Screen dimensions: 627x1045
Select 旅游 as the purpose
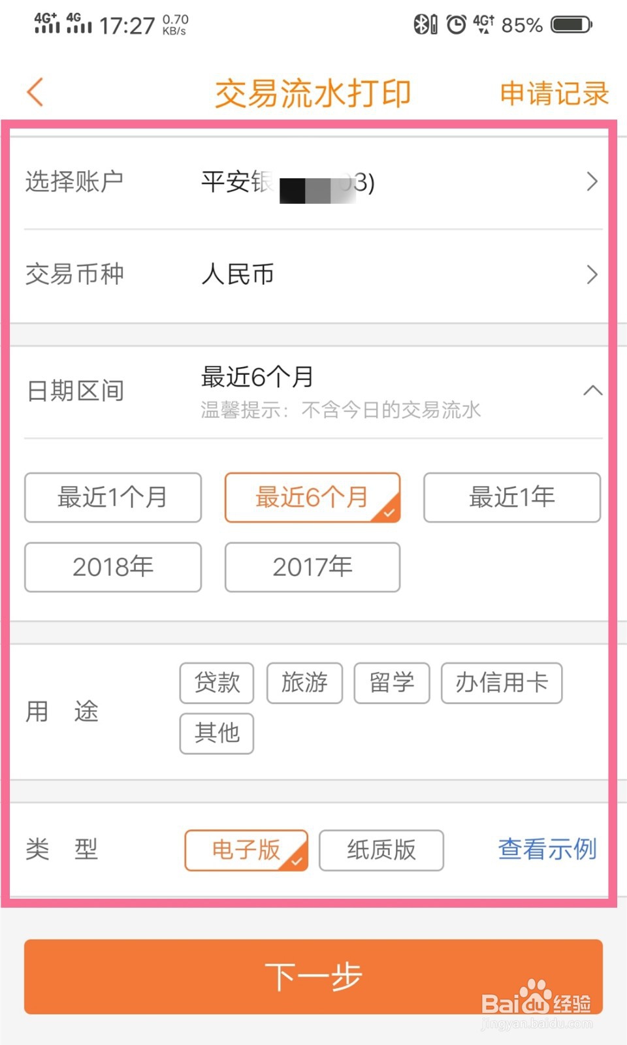point(304,683)
